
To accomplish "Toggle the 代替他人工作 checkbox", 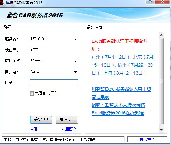I will (x=32, y=93).
